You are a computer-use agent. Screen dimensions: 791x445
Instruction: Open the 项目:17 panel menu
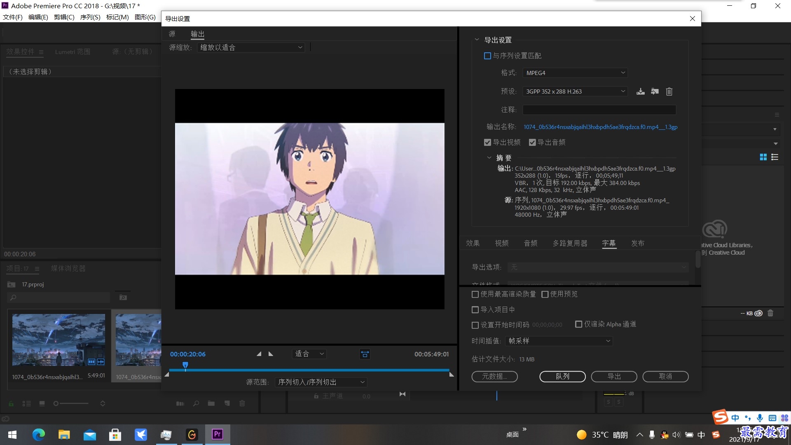pyautogui.click(x=37, y=269)
